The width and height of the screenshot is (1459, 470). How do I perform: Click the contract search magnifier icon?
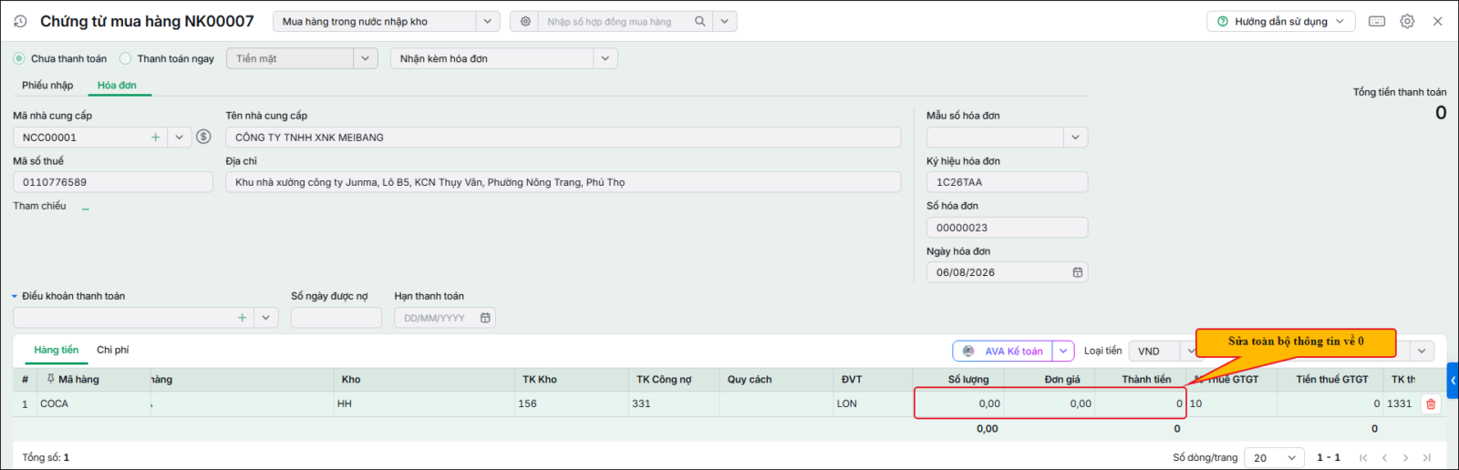click(x=700, y=21)
